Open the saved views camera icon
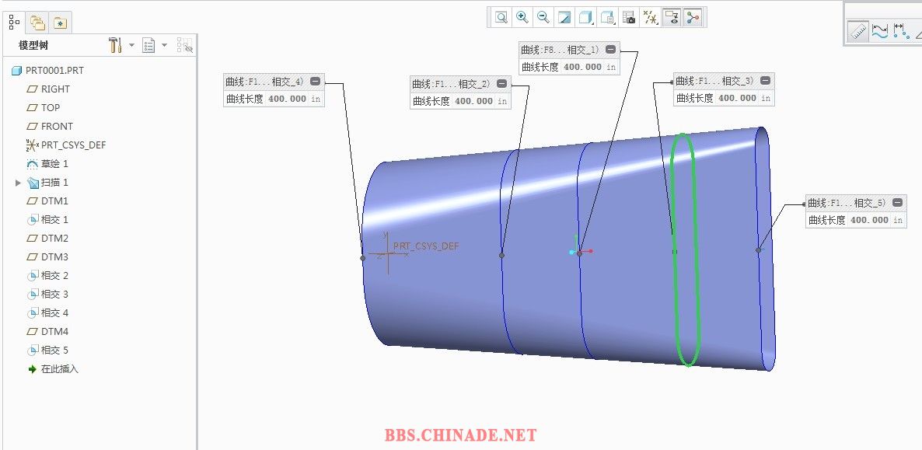This screenshot has width=922, height=450. 630,17
